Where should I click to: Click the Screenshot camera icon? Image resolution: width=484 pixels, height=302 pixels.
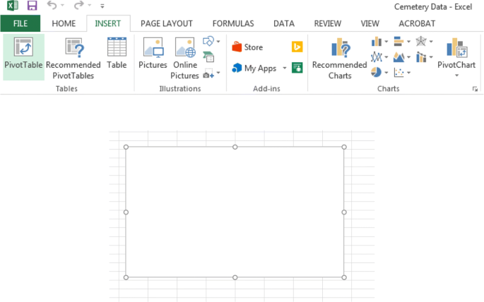tap(208, 73)
